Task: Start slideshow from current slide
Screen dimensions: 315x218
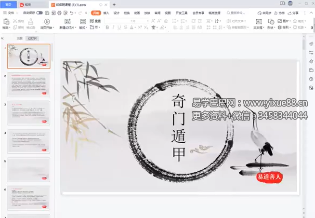Action: click(47, 22)
